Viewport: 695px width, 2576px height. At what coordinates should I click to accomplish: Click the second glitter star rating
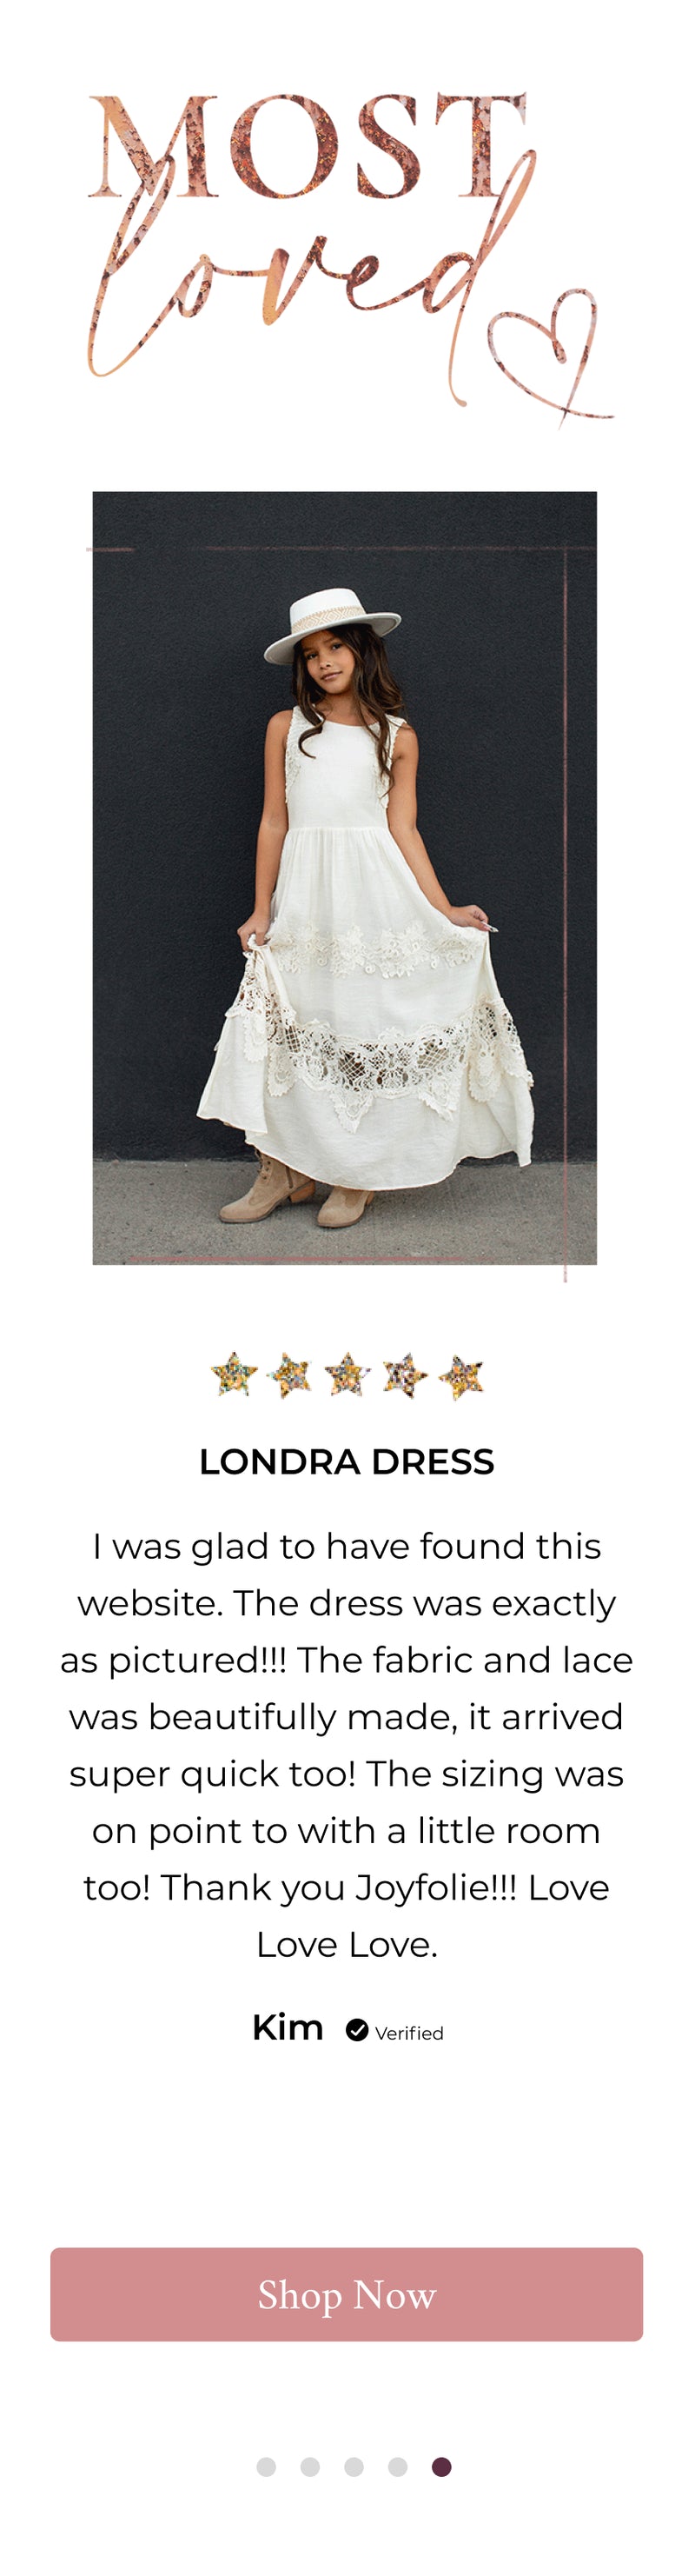pyautogui.click(x=290, y=1375)
